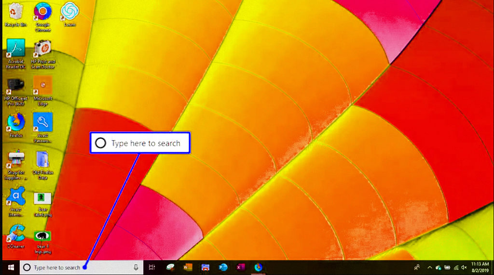Open the clock showing 11:13 AM
Viewport: 494px width, 275px height.
pyautogui.click(x=480, y=267)
